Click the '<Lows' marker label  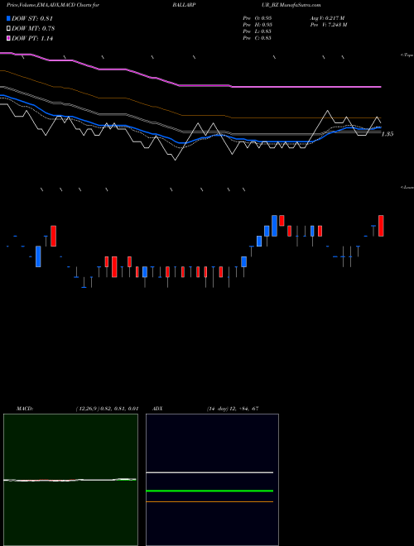407,187
